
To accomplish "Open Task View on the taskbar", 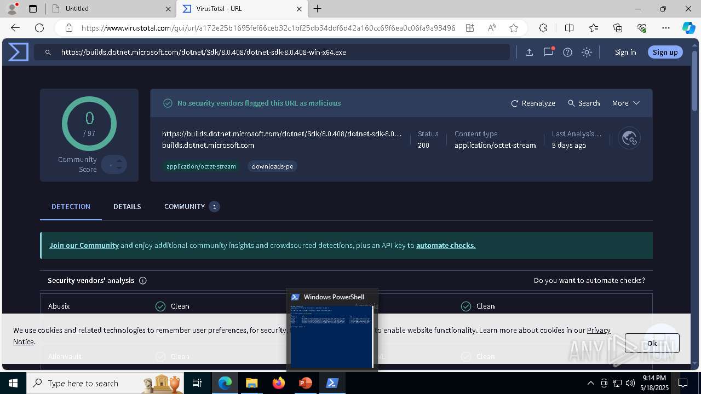I will [x=197, y=383].
